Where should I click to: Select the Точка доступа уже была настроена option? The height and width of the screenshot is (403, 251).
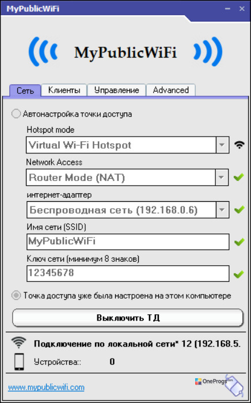16,296
